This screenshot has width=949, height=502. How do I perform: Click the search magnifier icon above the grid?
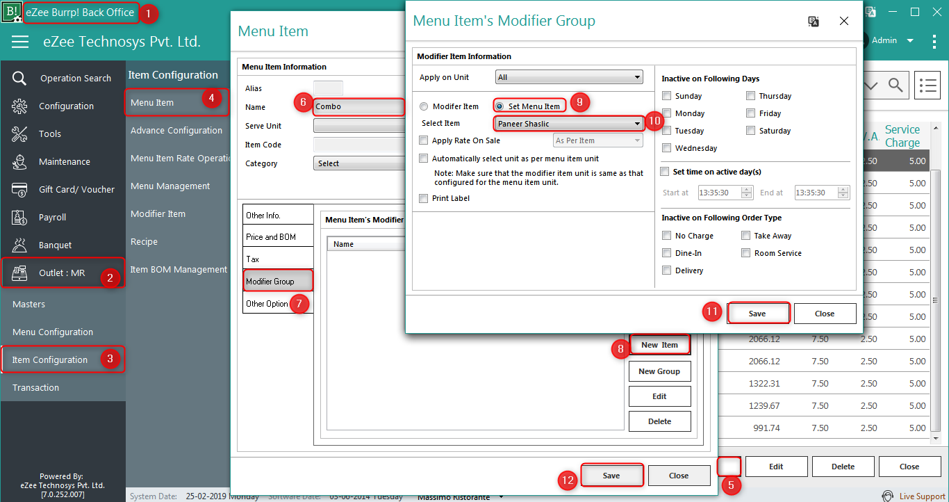tap(896, 86)
